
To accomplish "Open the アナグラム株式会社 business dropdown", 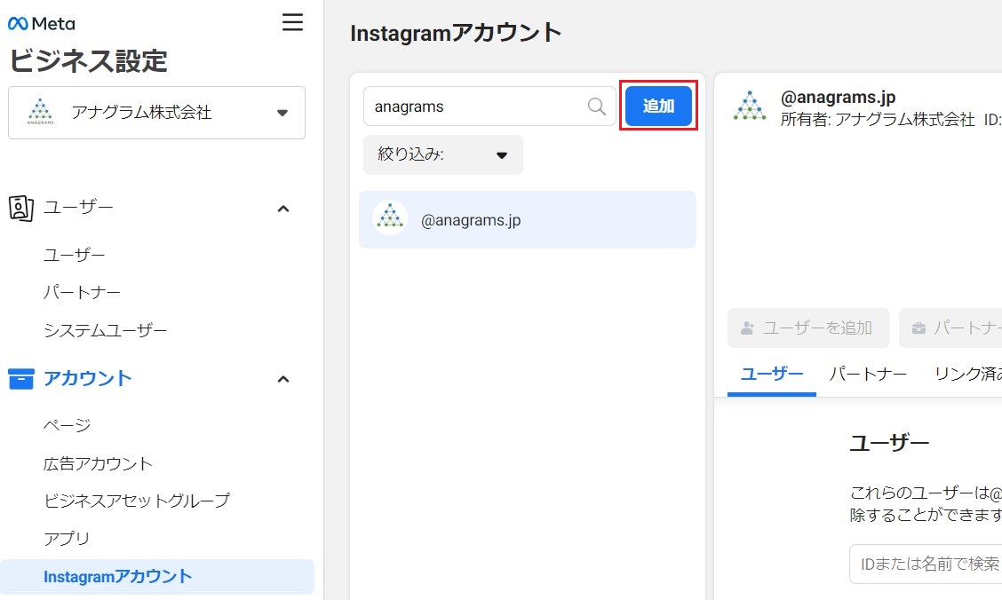I will [x=282, y=113].
